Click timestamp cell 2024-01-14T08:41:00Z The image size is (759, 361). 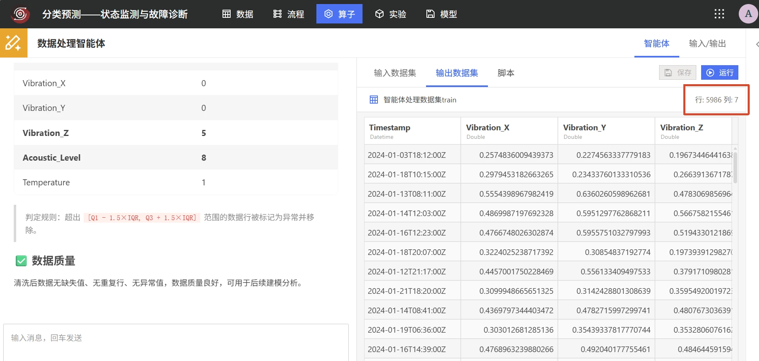click(x=412, y=310)
